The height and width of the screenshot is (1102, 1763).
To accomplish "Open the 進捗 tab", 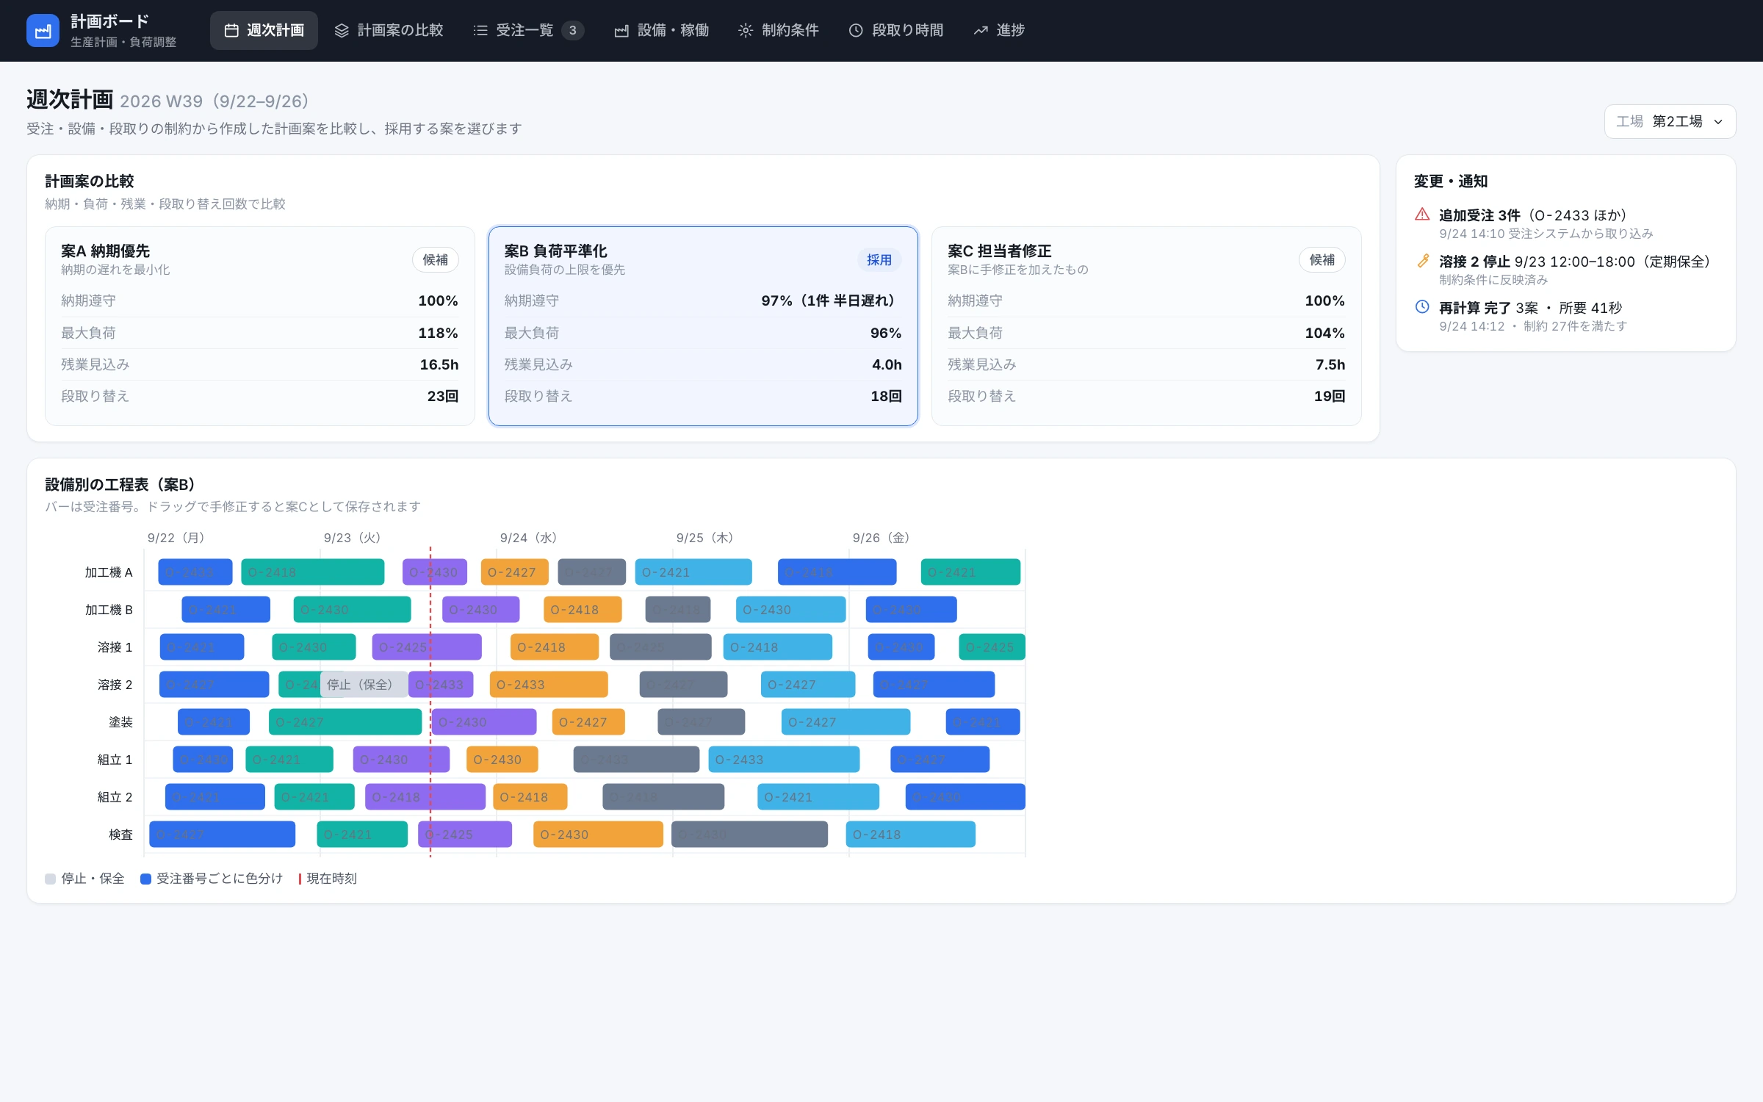I will click(999, 31).
